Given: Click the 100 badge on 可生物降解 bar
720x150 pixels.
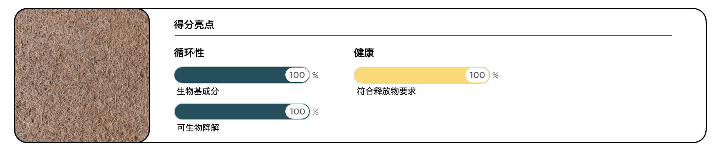Looking at the screenshot, I should pos(297,112).
